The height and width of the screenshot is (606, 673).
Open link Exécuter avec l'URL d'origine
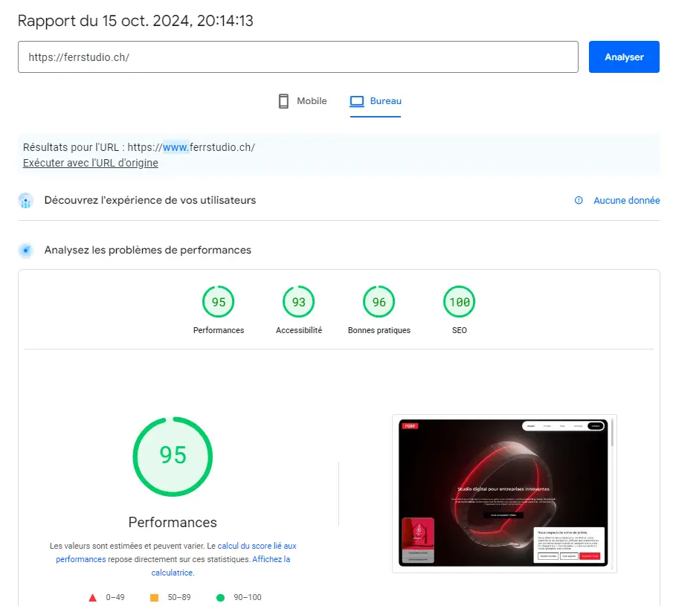[91, 163]
